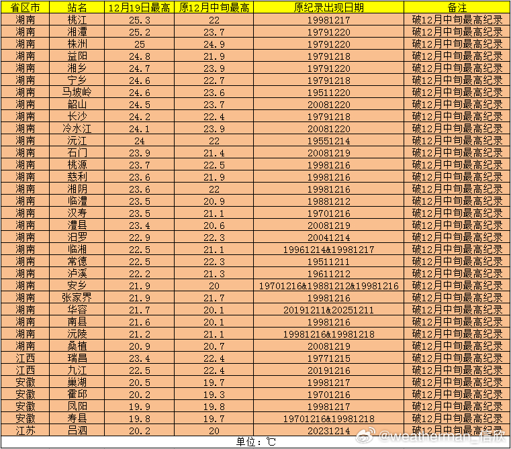Viewport: 511px width, 449px height.
Task: Select station name 慈利
Action: [77, 177]
